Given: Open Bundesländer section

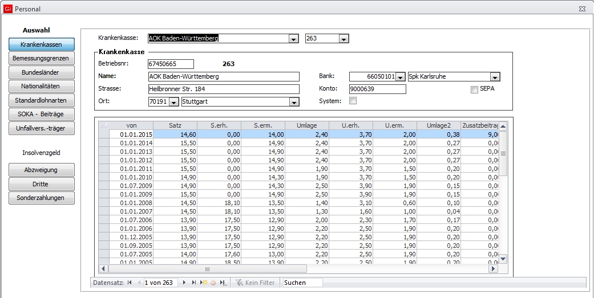Looking at the screenshot, I should (x=42, y=72).
